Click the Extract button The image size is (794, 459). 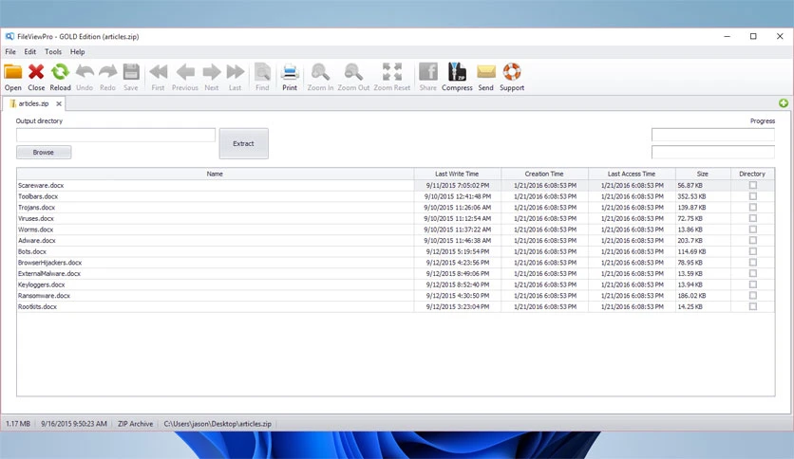(243, 143)
